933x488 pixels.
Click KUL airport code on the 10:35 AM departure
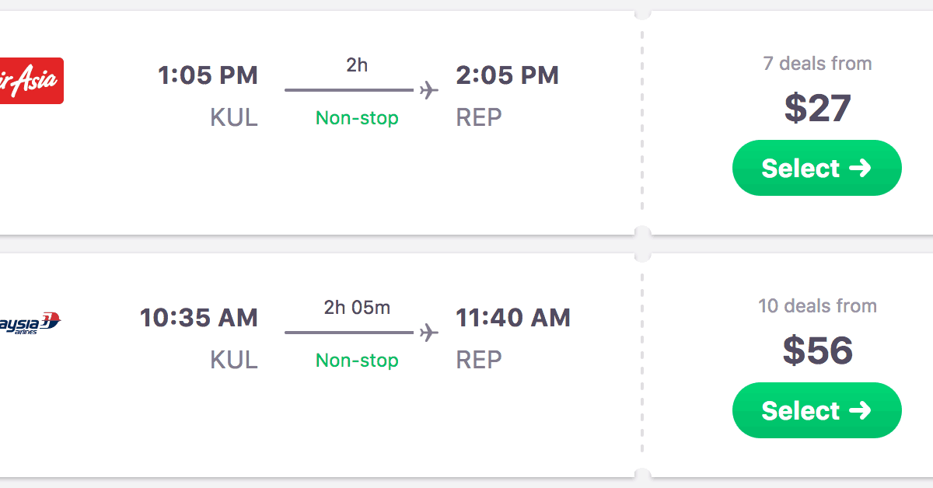pyautogui.click(x=233, y=361)
